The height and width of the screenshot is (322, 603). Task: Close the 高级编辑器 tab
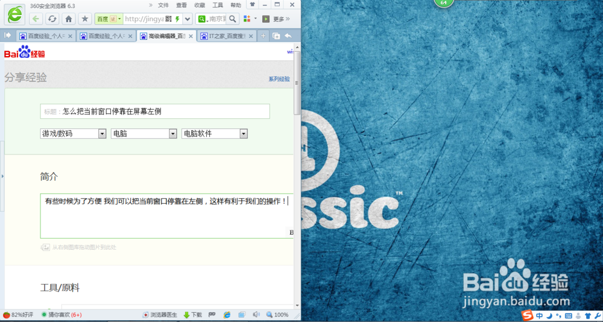[x=191, y=37]
